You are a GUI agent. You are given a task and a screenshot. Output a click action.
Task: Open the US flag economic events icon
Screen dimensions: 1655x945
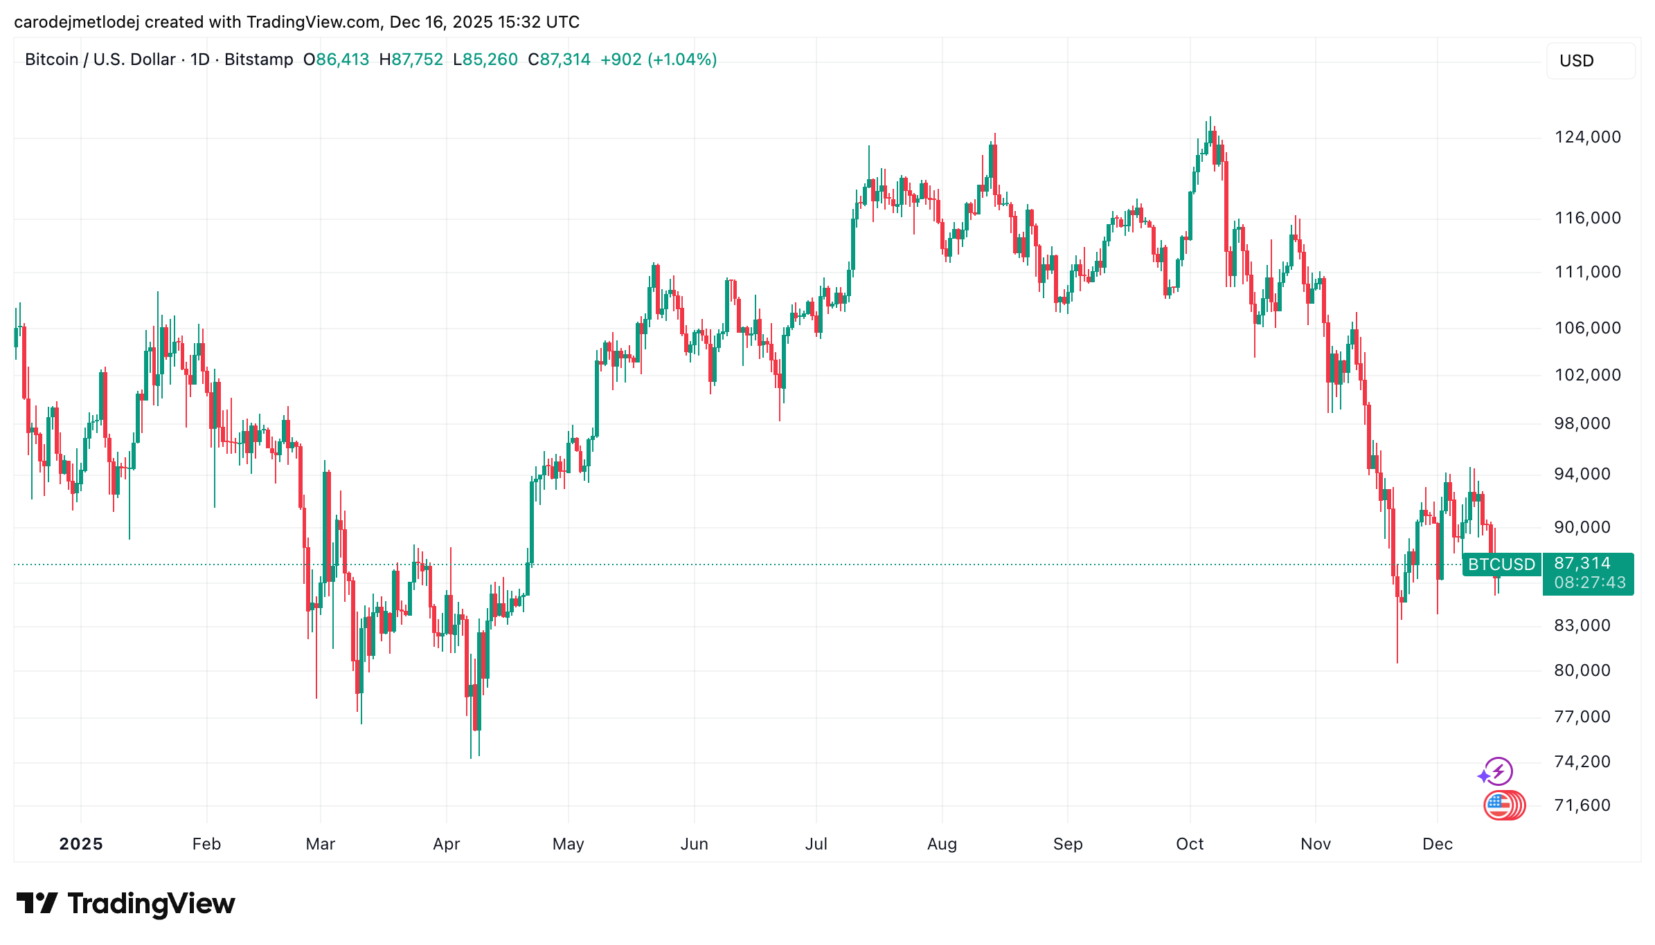tap(1503, 805)
